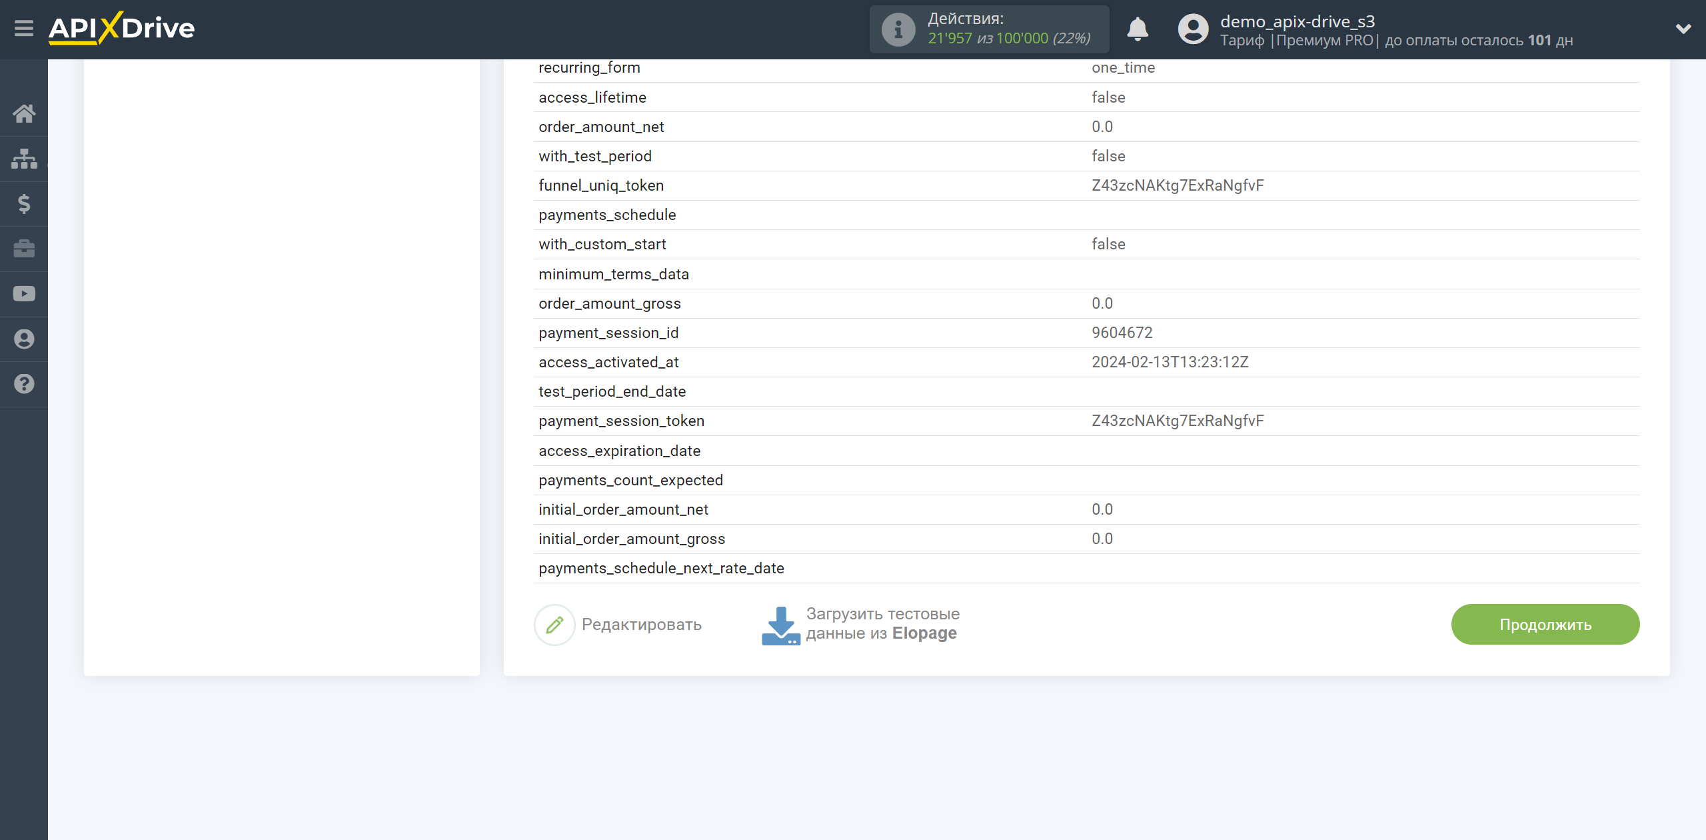Click the with_test_period field name
The width and height of the screenshot is (1706, 840).
(x=595, y=156)
